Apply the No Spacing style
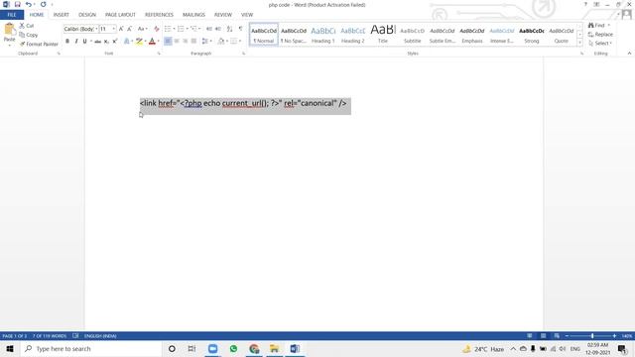Viewport: 635px width, 357px height. point(294,35)
